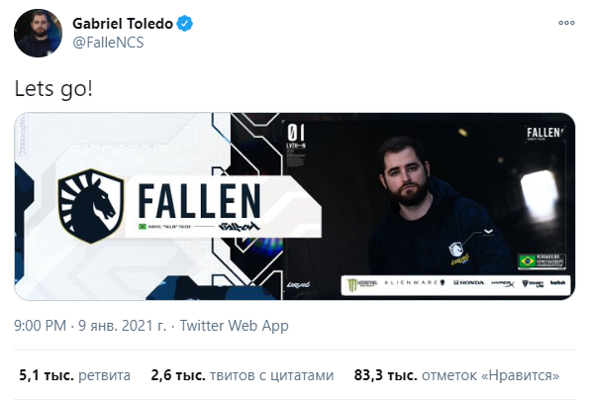Click the HyperX sponsor logo
Image resolution: width=590 pixels, height=404 pixels.
coord(503,283)
